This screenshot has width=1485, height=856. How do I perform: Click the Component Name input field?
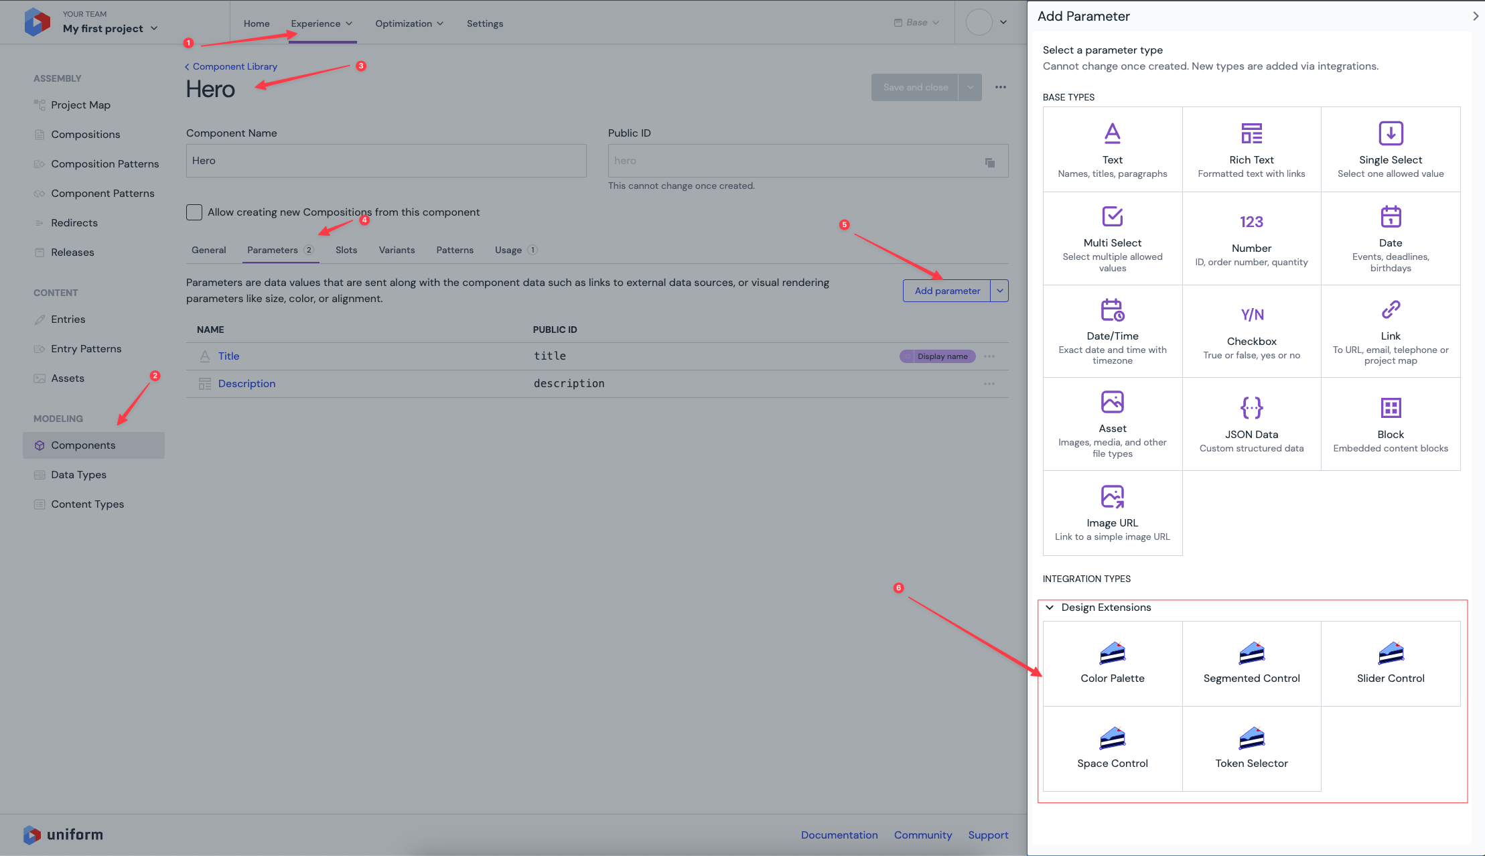point(386,161)
